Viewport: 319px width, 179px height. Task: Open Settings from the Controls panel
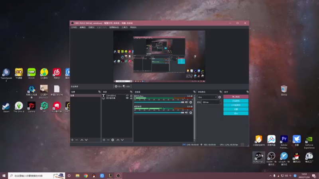pyautogui.click(x=236, y=109)
